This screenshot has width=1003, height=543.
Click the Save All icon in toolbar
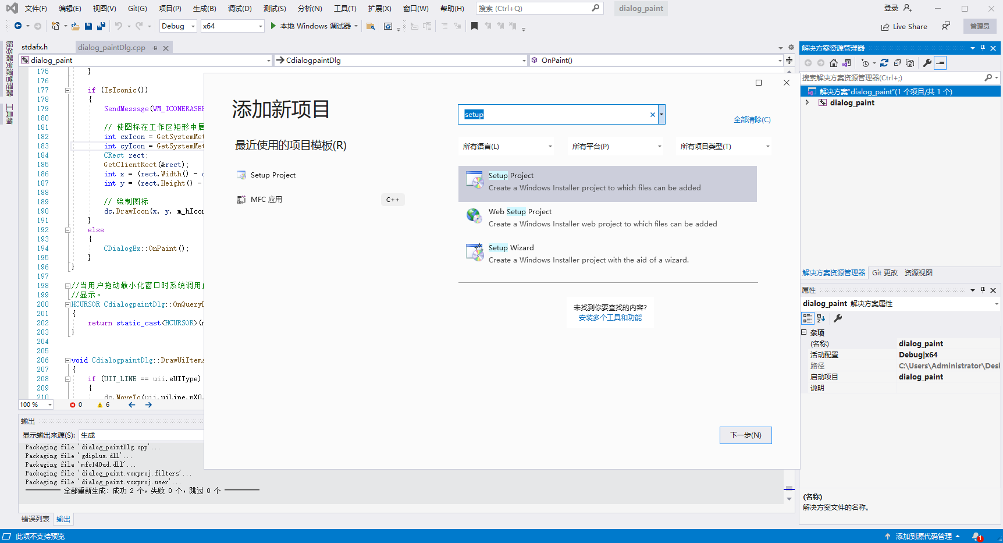pyautogui.click(x=101, y=26)
